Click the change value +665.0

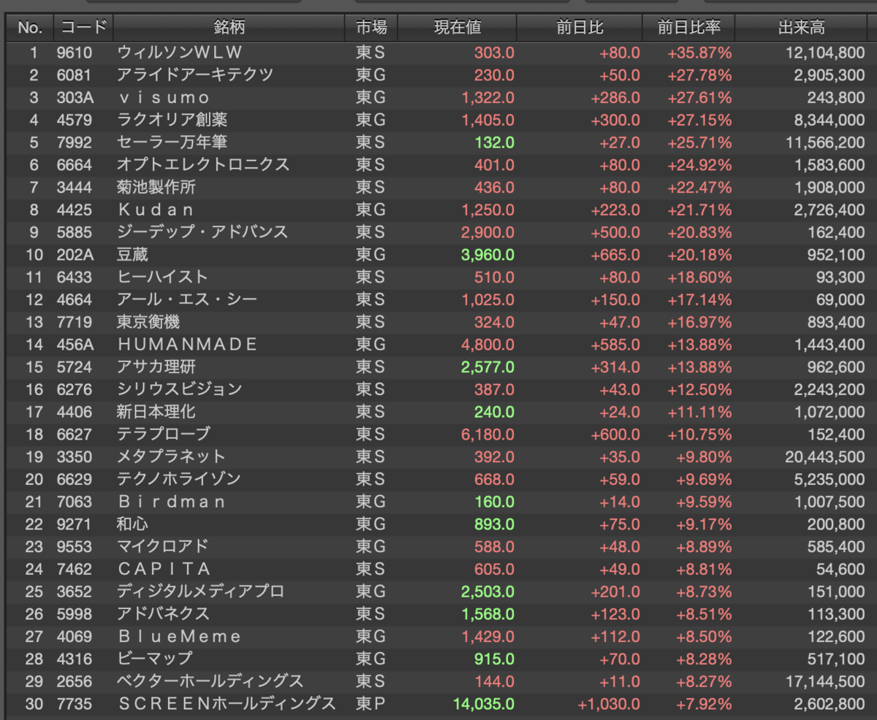click(615, 255)
